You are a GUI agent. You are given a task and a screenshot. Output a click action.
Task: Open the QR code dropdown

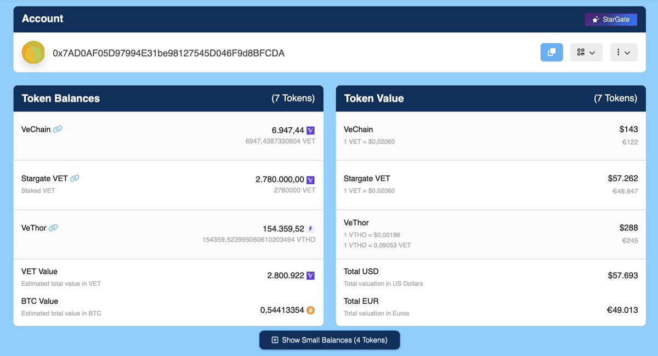click(586, 52)
